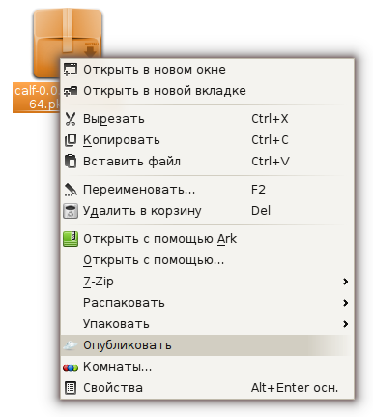This screenshot has width=373, height=417.
Task: Choose Удалить в корзину
Action: (208, 211)
